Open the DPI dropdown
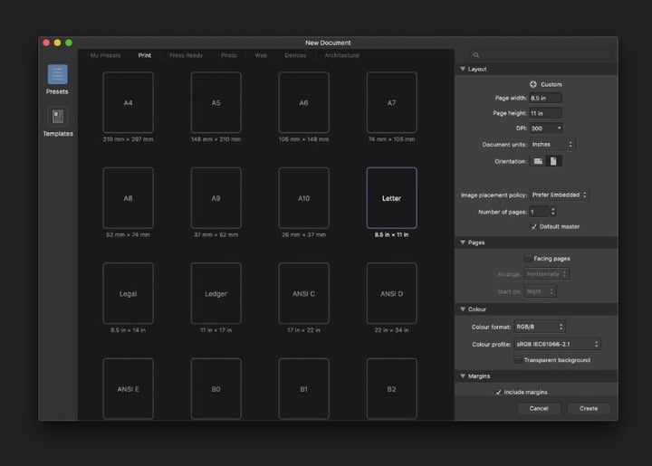The width and height of the screenshot is (652, 466). [546, 128]
